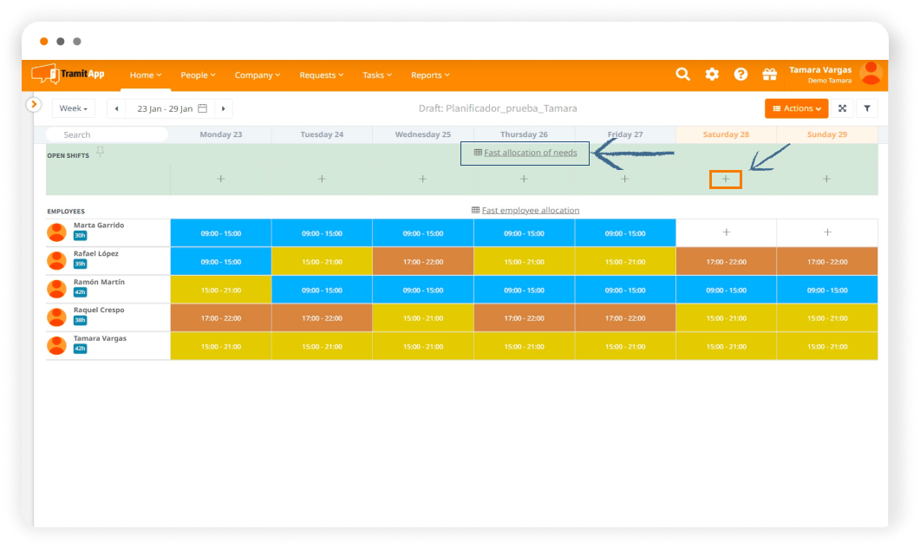Open the gift box icon
Image resolution: width=920 pixels, height=549 pixels.
click(x=769, y=75)
